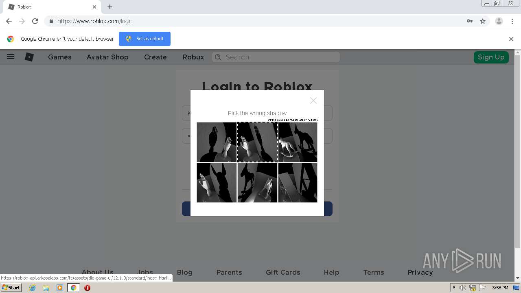Click the page vertical scrollbar
Screen dimensions: 521x293
tap(518, 151)
